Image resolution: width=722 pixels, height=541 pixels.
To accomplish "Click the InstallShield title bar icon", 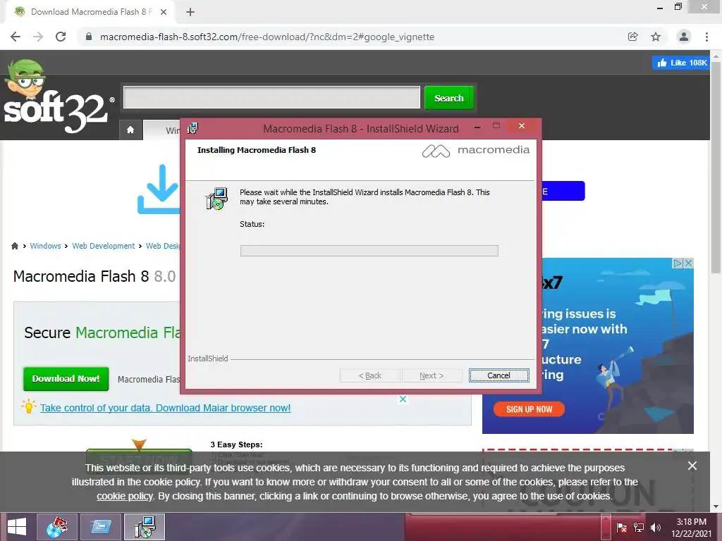I will tap(192, 128).
